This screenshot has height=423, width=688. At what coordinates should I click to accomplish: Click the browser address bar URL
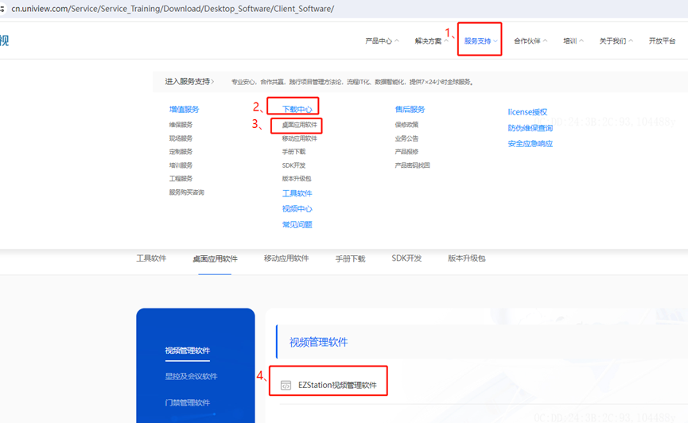173,9
